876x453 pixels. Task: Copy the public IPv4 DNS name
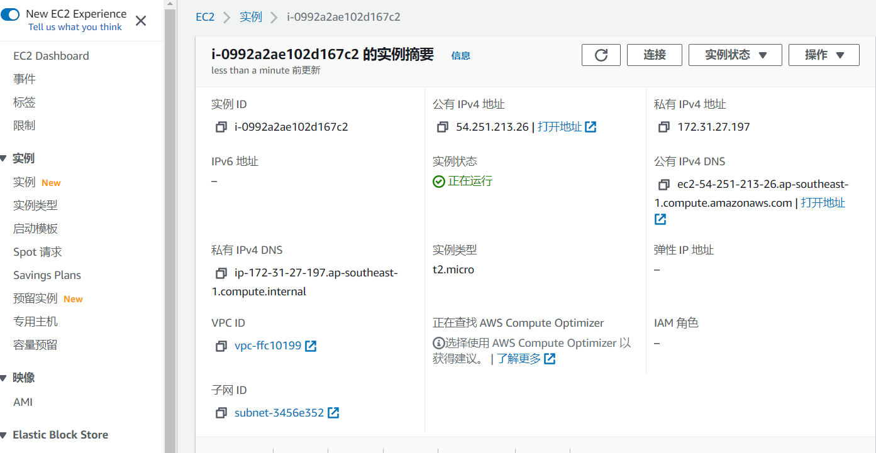coord(663,185)
